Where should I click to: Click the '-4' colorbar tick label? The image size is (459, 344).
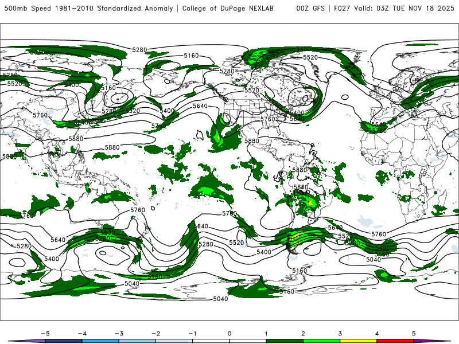pyautogui.click(x=82, y=334)
